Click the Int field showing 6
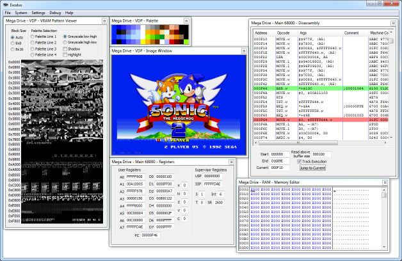 click(221, 194)
